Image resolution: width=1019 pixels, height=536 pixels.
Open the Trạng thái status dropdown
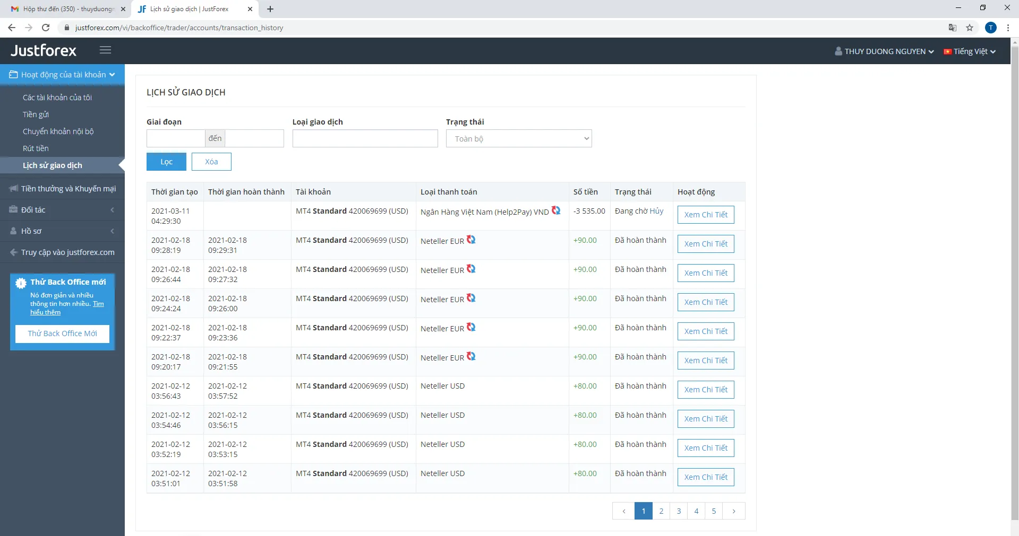pyautogui.click(x=519, y=138)
